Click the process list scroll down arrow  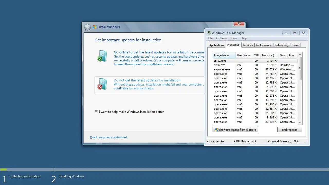click(300, 122)
